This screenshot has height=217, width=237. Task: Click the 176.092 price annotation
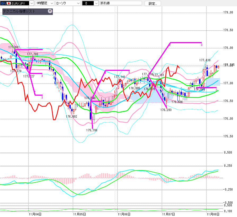71,116
